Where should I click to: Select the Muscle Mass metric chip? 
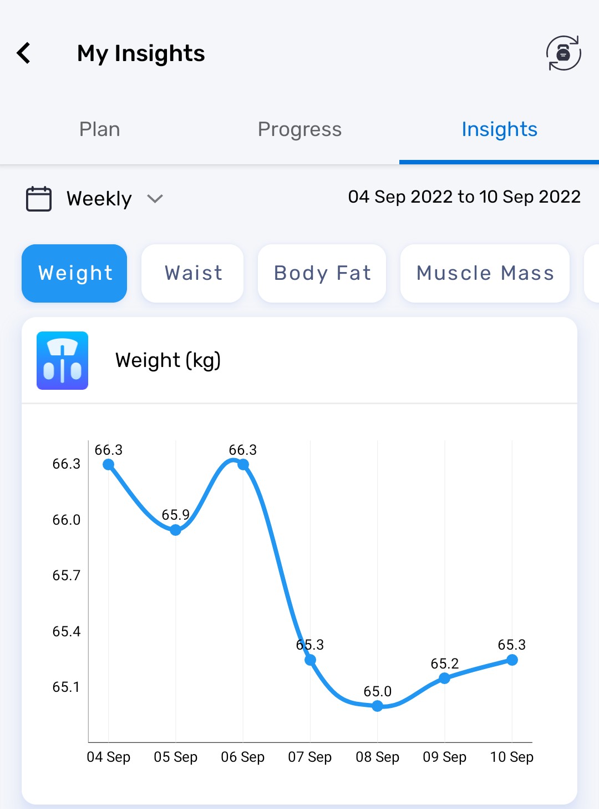point(485,273)
